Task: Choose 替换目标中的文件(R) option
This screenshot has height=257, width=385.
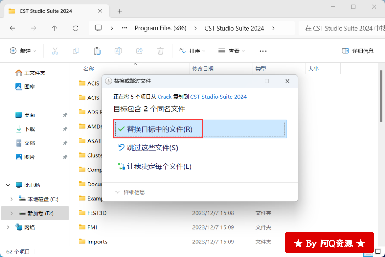Action: click(200, 129)
